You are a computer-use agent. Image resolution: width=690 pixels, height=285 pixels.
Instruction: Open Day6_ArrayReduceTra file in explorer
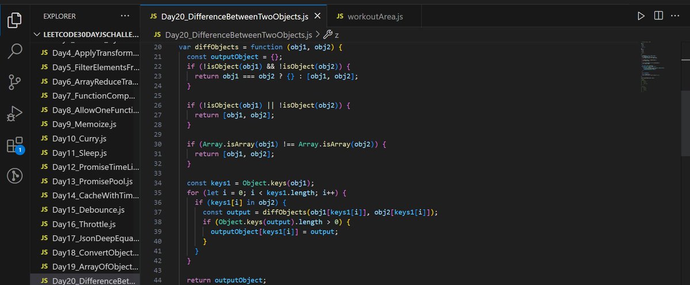86,82
